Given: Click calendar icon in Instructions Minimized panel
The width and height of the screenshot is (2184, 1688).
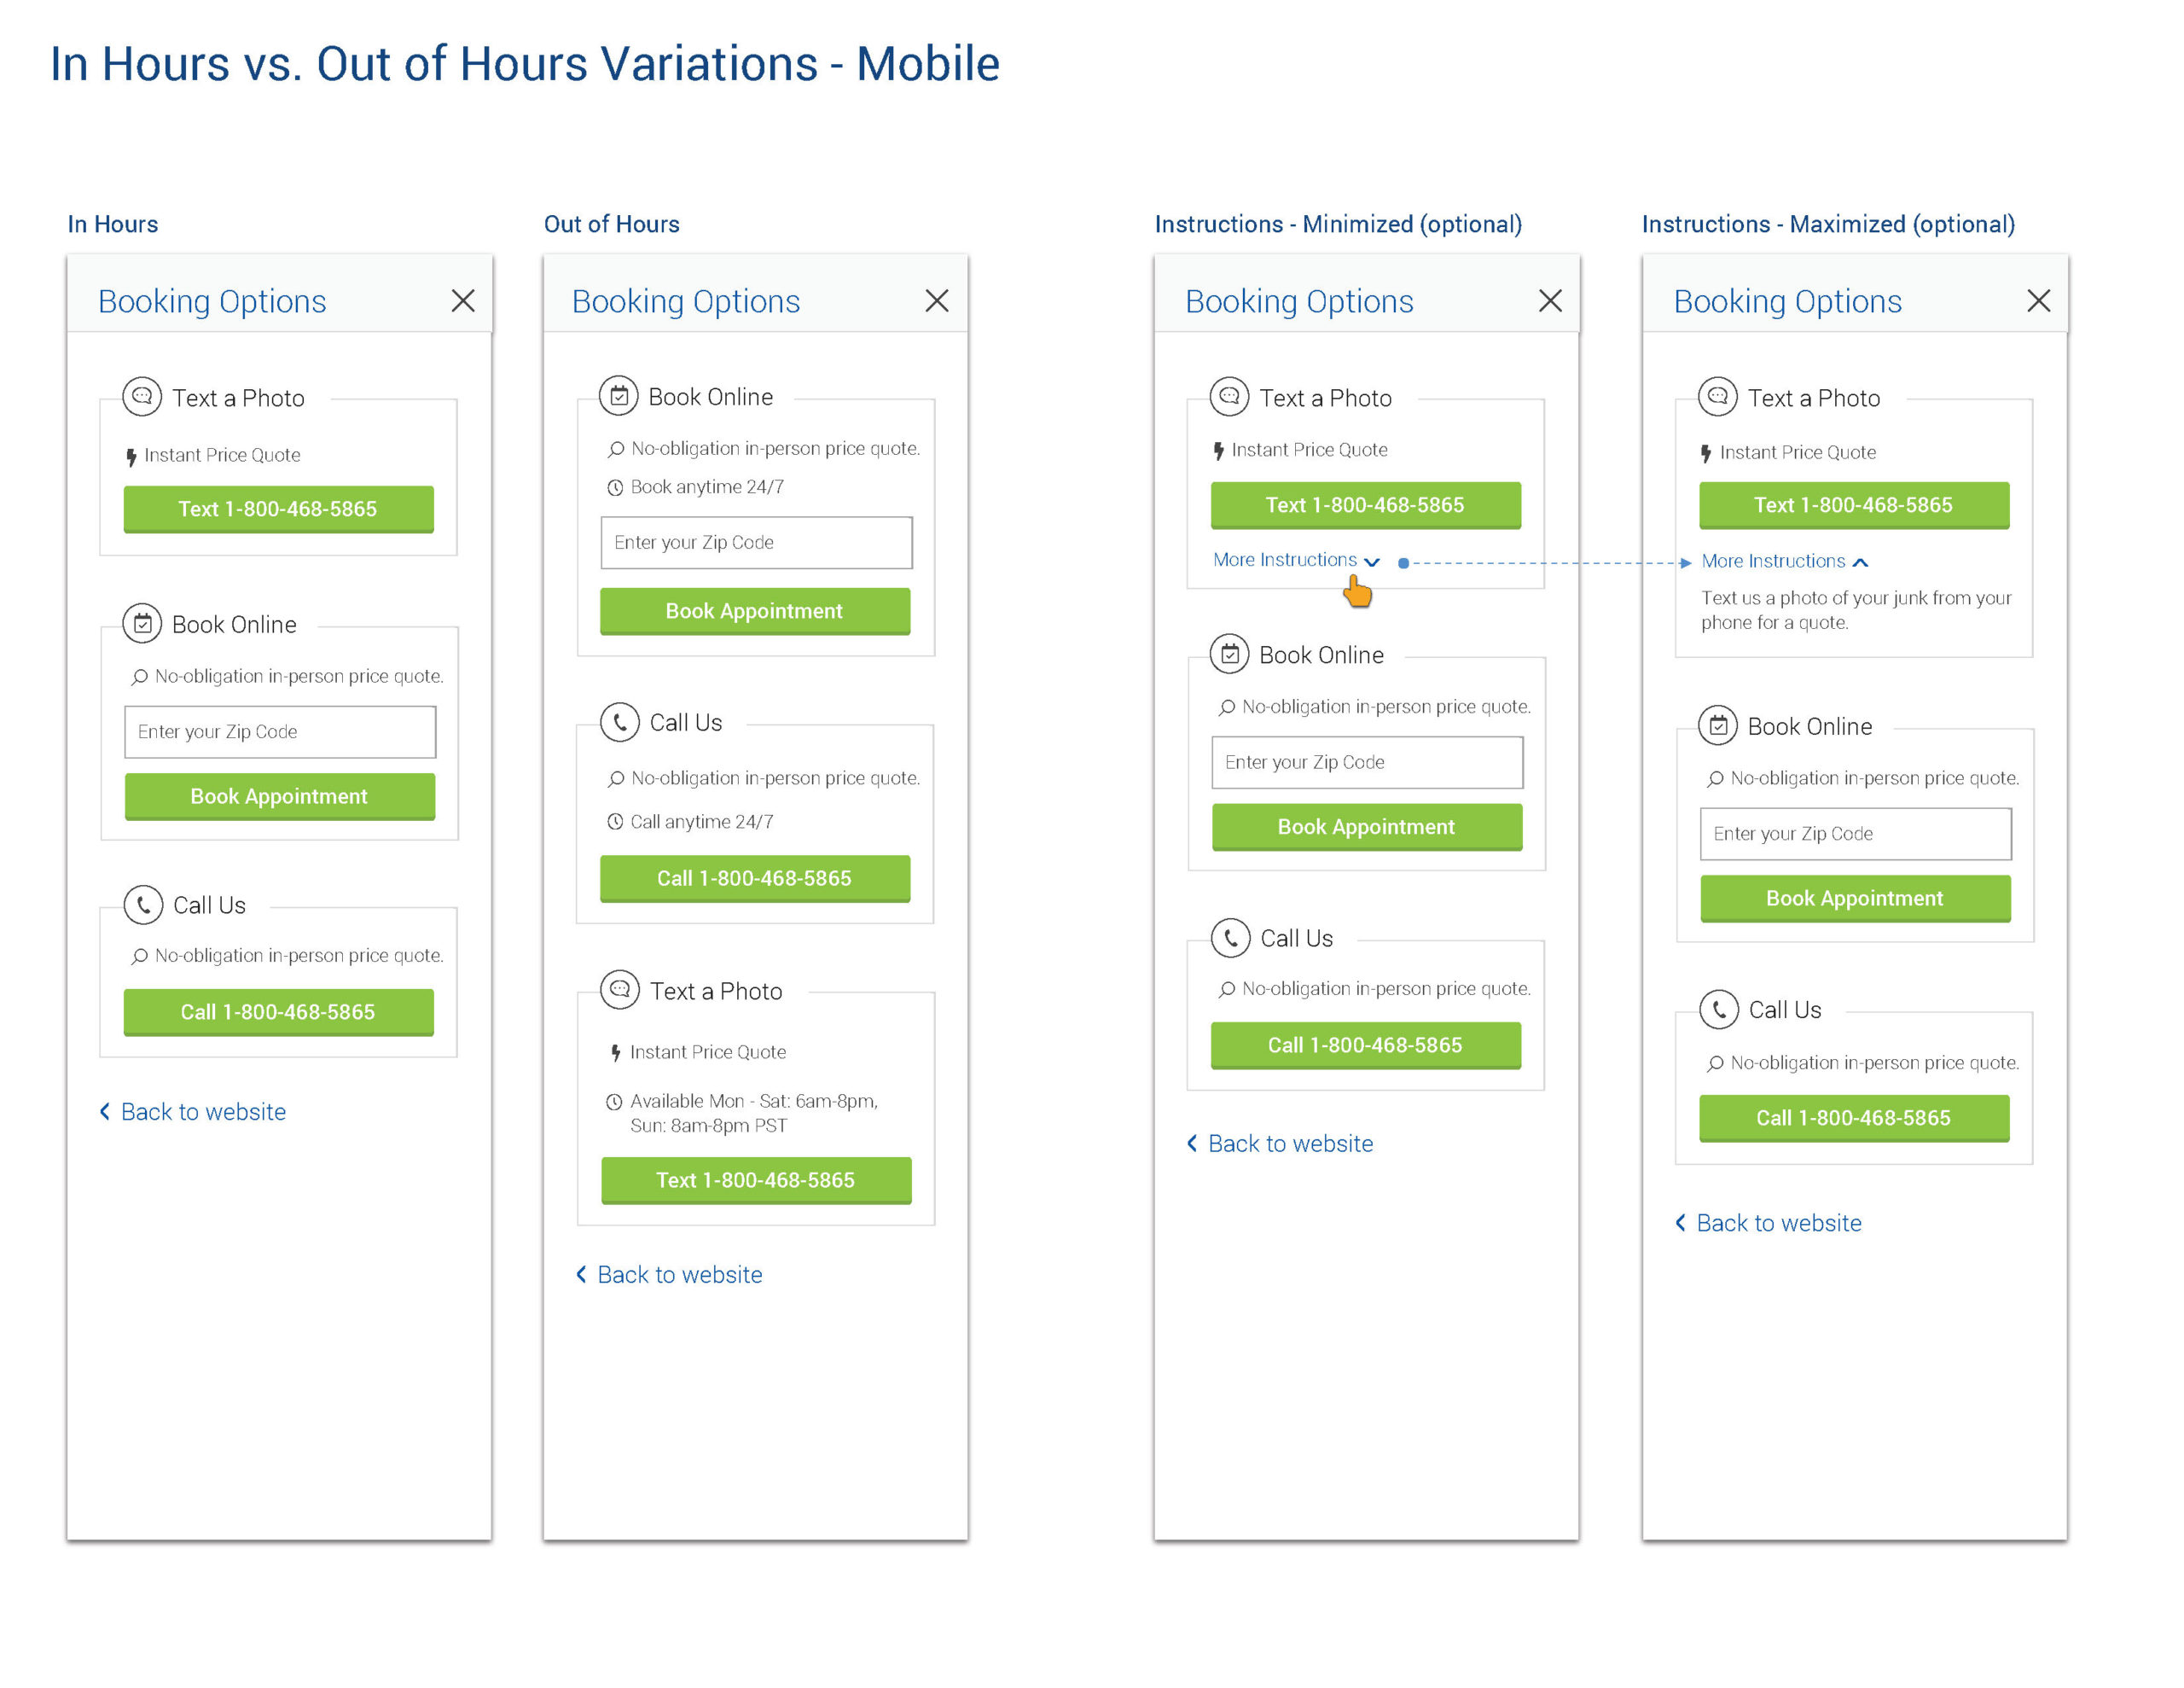Looking at the screenshot, I should (1230, 655).
